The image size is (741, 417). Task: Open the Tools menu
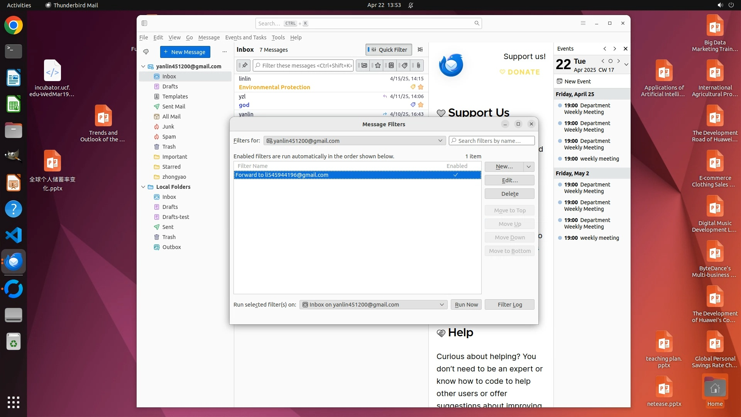[278, 37]
